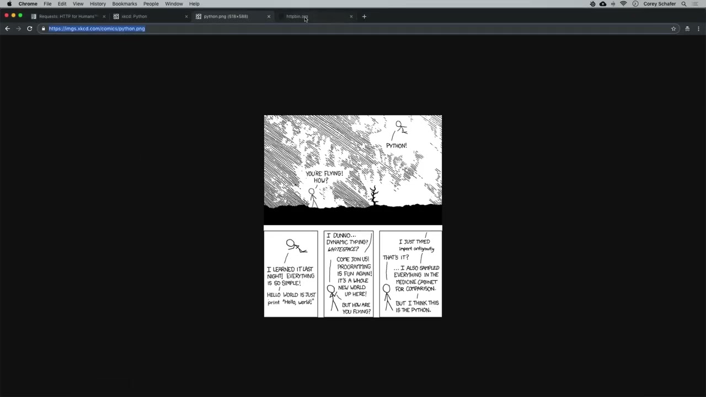Bookmark this page with the star icon
The width and height of the screenshot is (706, 397).
click(x=673, y=29)
